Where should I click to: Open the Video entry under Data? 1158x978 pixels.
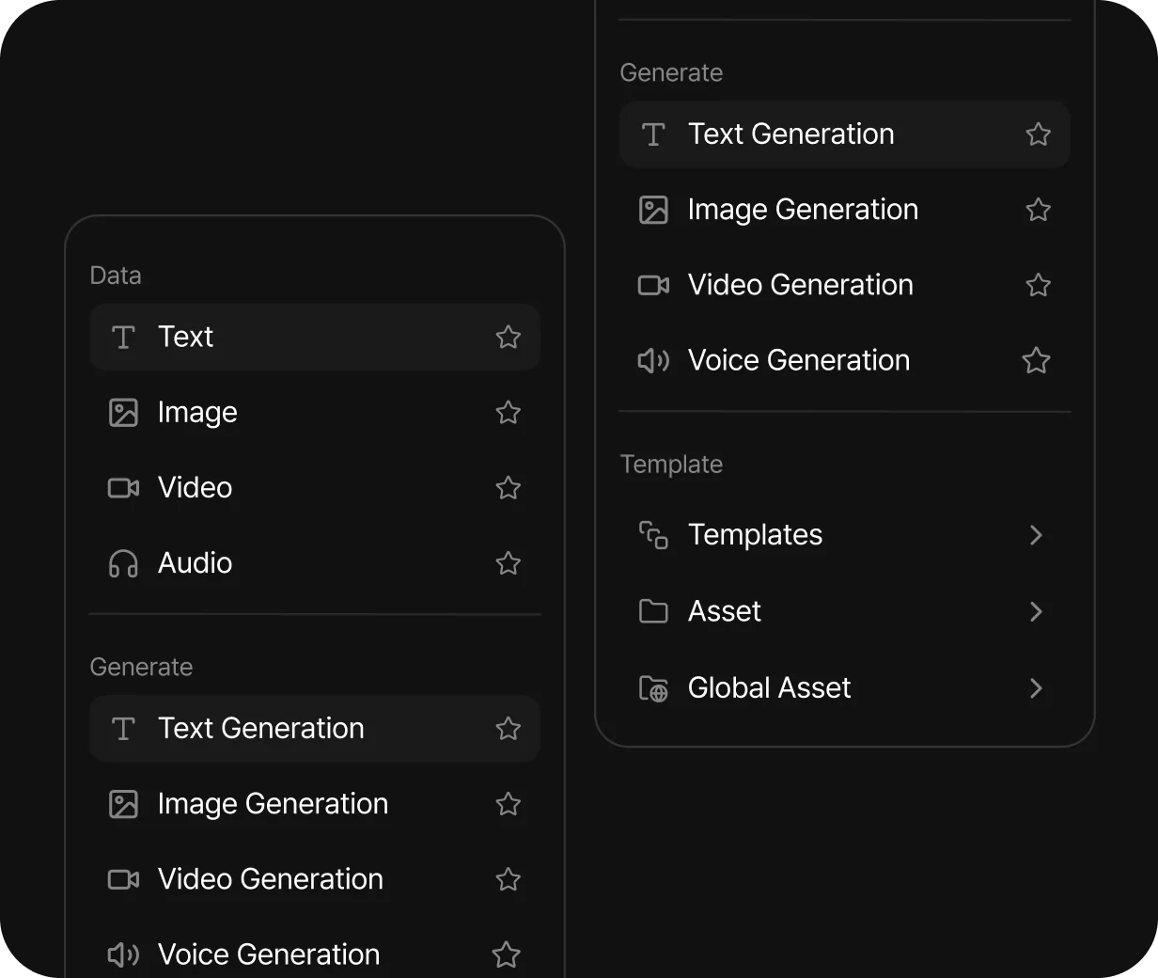click(x=315, y=488)
